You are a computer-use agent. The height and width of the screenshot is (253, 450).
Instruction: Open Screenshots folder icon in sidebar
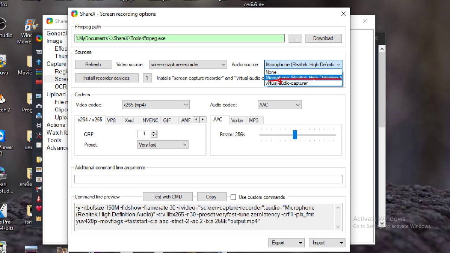(x=39, y=160)
